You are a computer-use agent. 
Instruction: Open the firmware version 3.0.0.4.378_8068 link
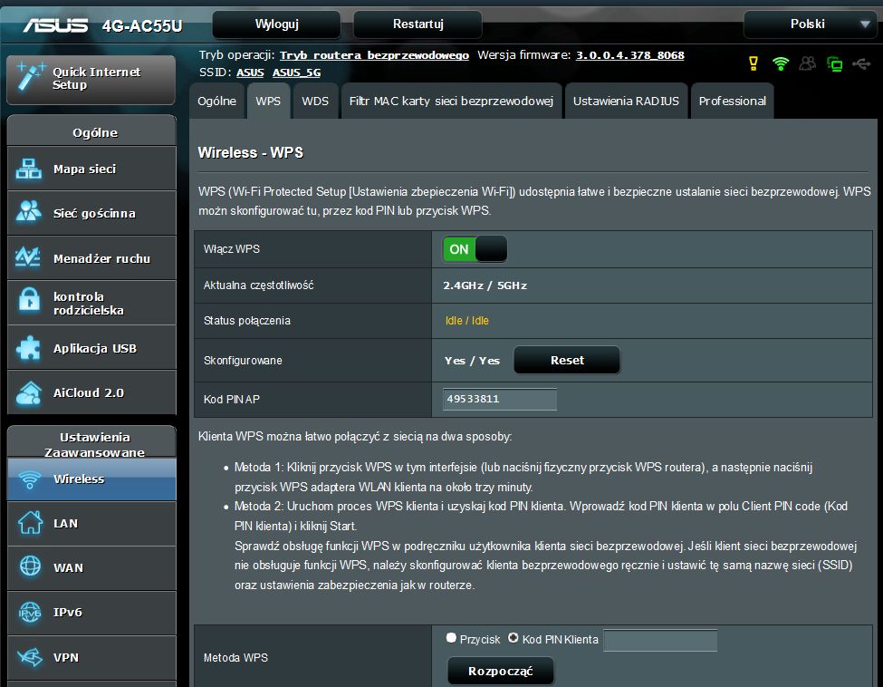point(630,55)
